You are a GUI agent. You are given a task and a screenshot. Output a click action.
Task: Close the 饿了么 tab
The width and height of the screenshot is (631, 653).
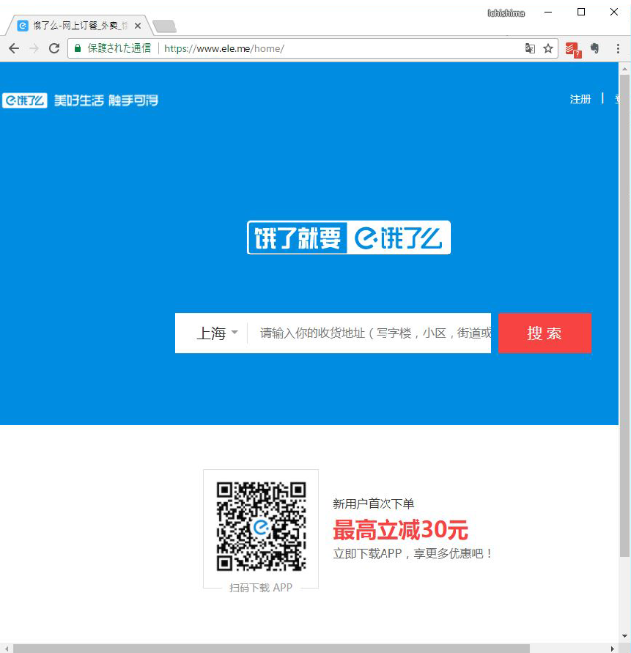point(138,26)
